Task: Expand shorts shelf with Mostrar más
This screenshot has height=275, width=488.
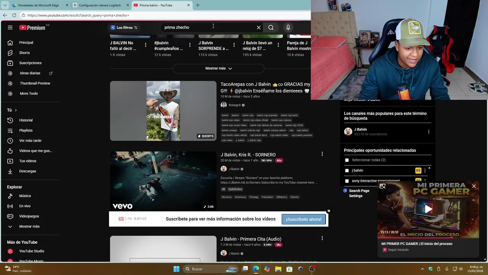Action: click(218, 68)
